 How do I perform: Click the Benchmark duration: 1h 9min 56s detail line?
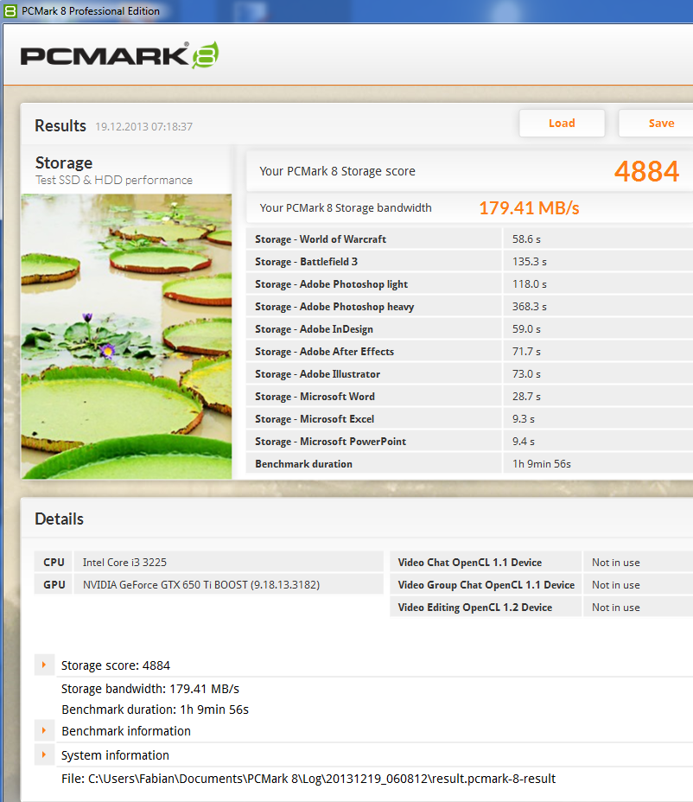(x=155, y=710)
